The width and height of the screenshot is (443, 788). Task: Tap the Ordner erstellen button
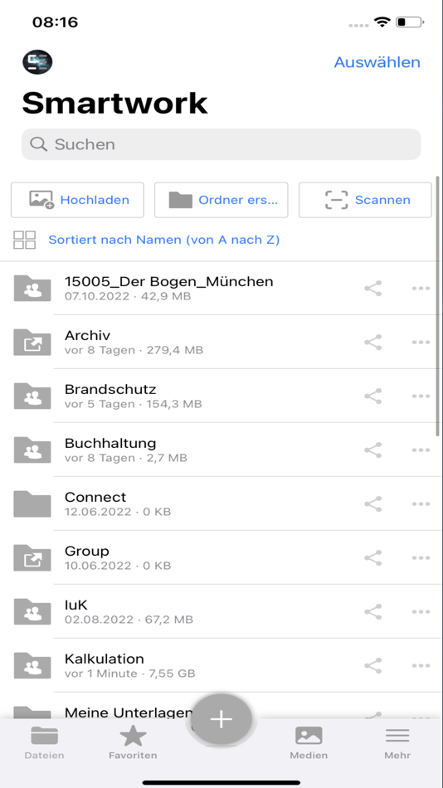click(221, 200)
